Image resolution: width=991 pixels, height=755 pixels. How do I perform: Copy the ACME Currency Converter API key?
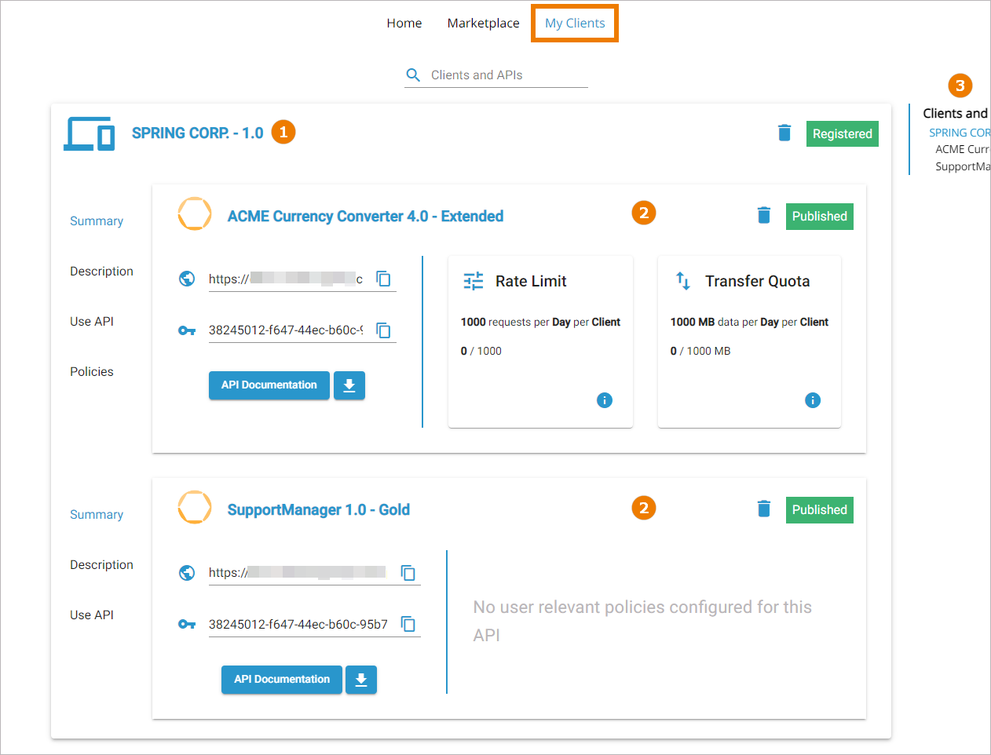(x=383, y=330)
